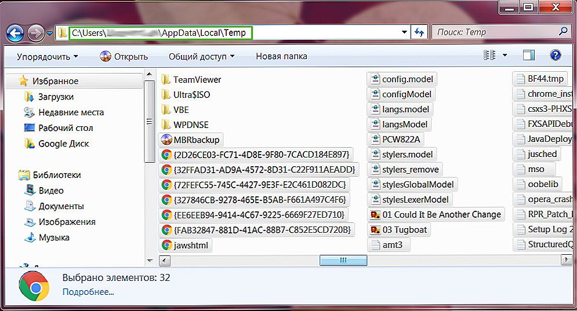577x311 pixels.
Task: Open the Изображения library
Action: pos(60,222)
